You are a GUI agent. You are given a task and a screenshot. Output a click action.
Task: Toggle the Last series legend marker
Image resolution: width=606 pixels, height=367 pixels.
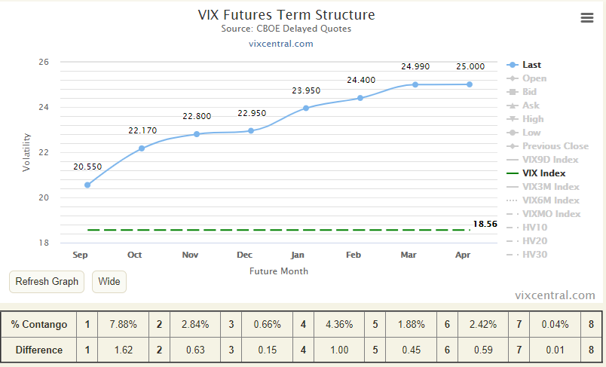(512, 65)
